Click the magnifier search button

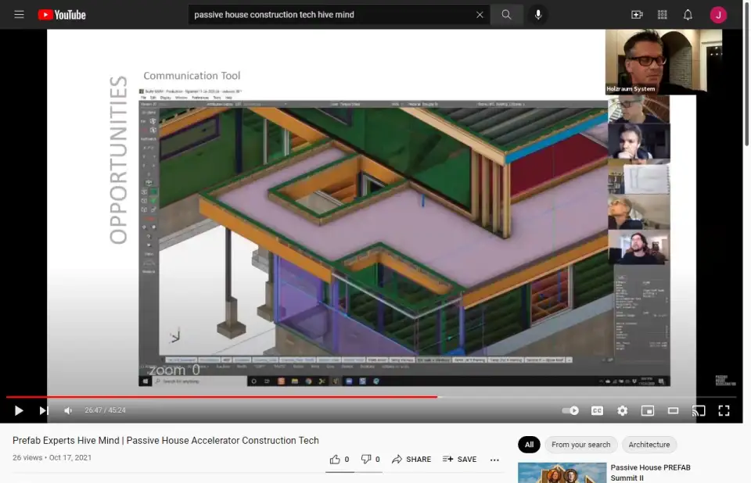coord(507,15)
